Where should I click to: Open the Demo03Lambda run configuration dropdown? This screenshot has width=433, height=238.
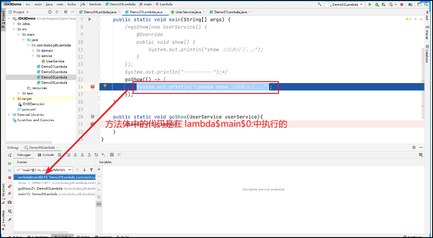click(345, 4)
